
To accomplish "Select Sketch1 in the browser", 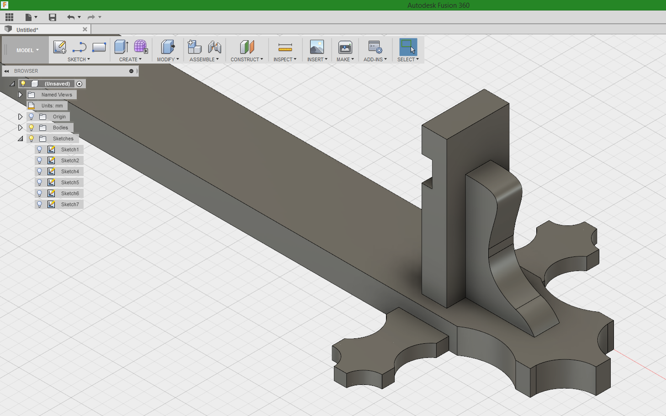I will tap(70, 149).
